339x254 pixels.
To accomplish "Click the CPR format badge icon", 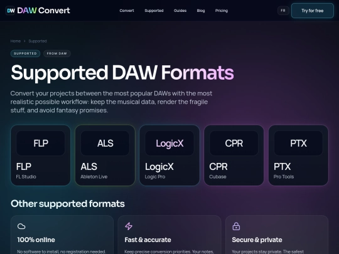I will (x=234, y=143).
